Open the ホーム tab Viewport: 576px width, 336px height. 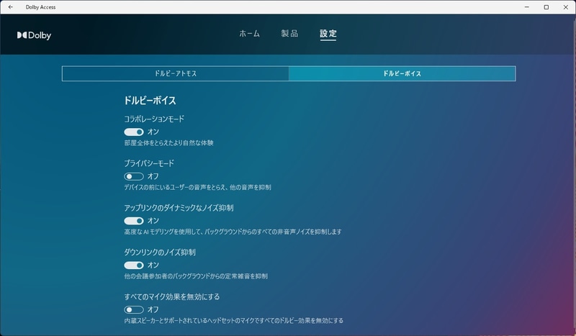click(x=249, y=33)
